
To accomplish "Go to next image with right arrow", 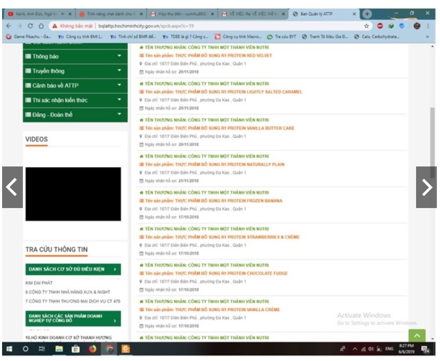I will pos(426,187).
